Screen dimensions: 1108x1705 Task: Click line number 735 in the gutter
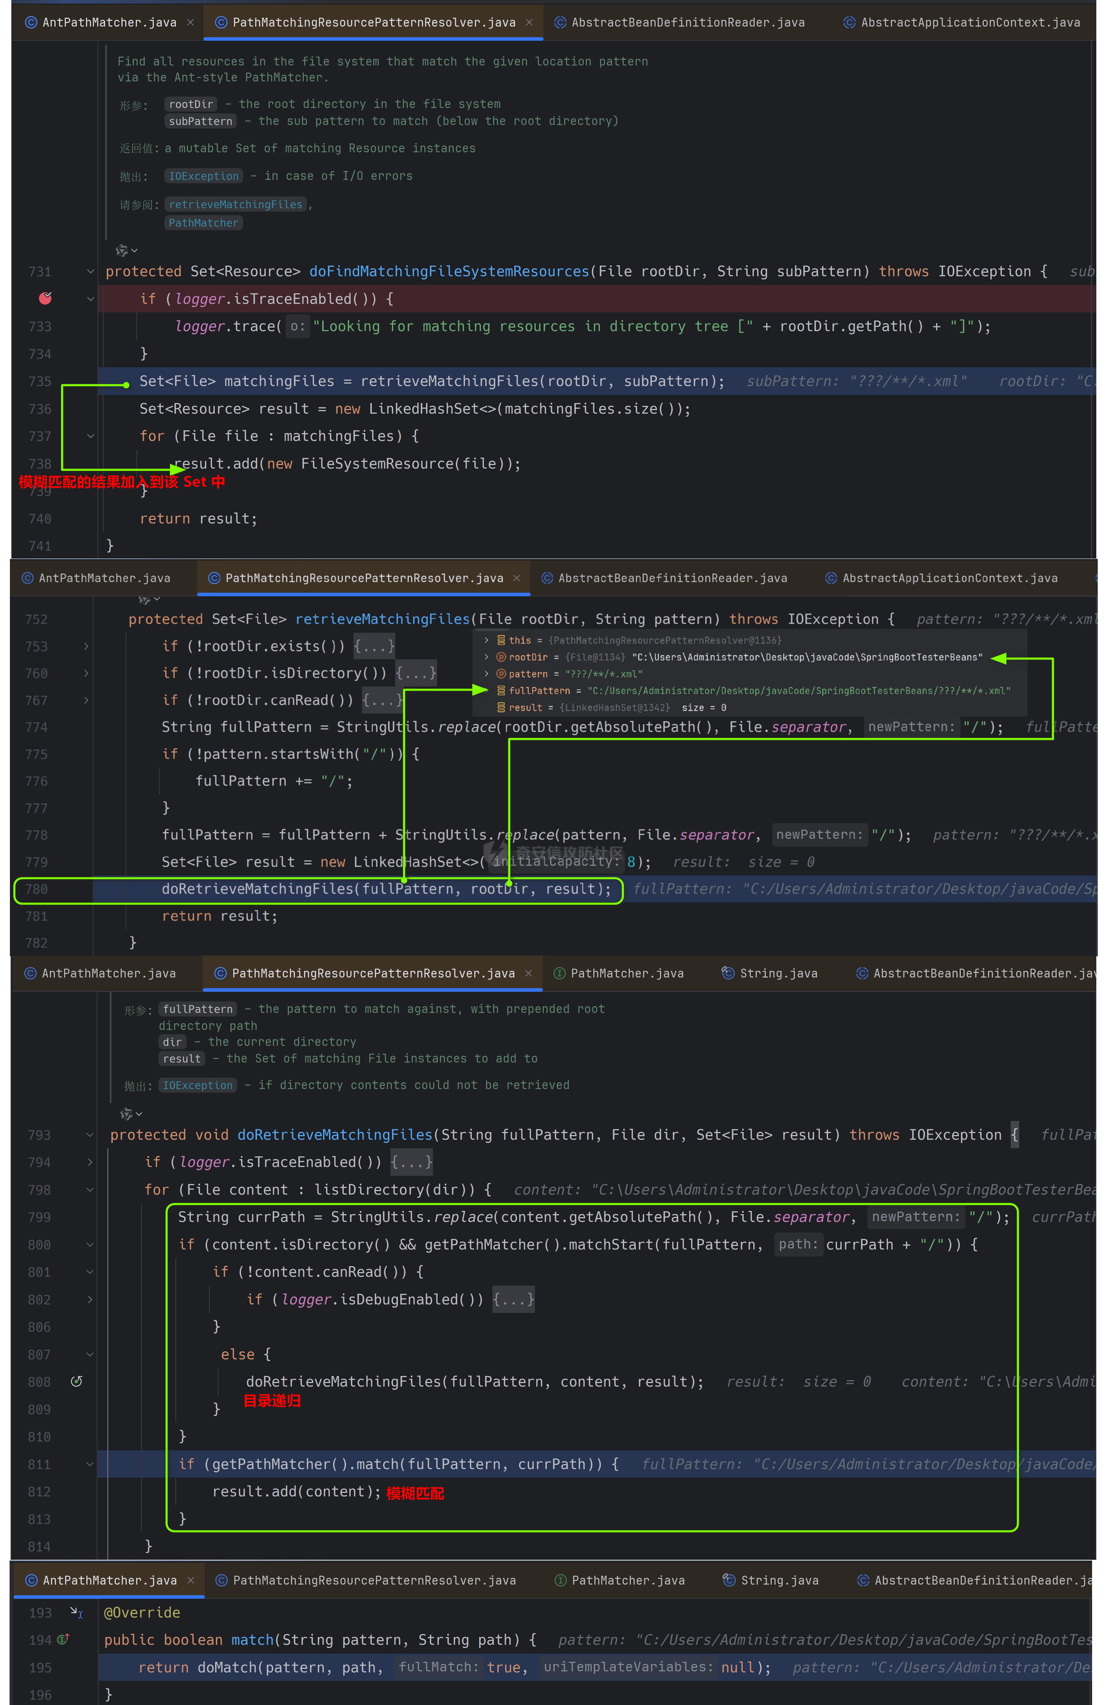39,381
